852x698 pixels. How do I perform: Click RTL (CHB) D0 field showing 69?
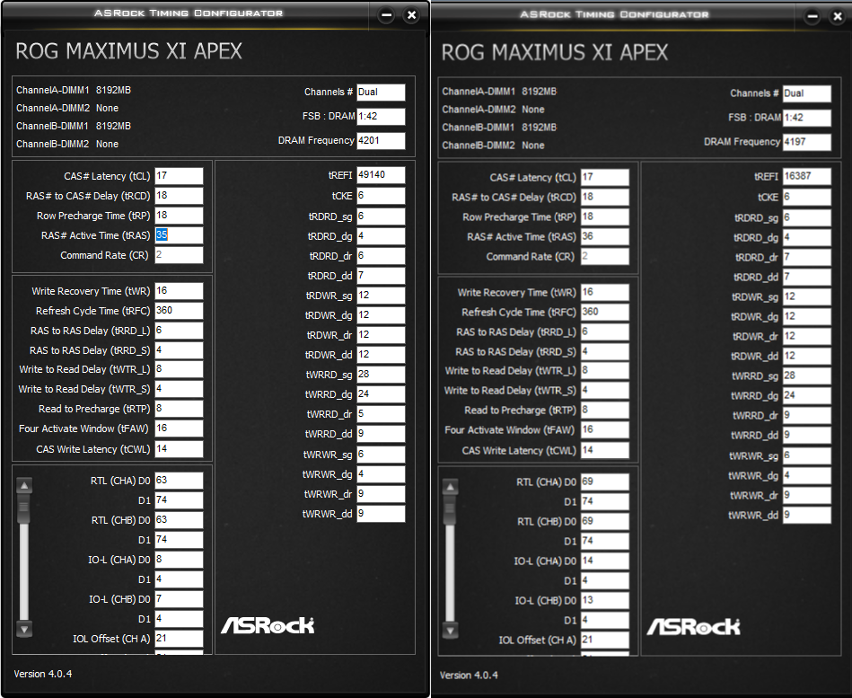(x=605, y=522)
